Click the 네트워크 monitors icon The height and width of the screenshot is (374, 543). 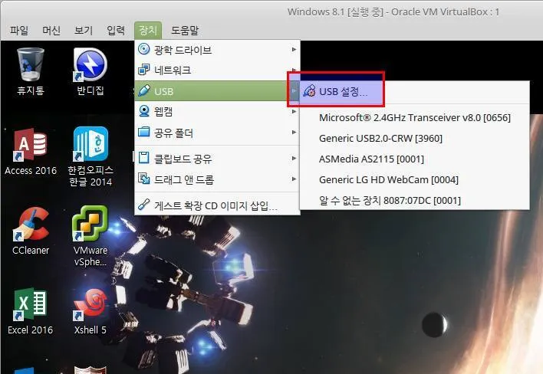(x=143, y=70)
